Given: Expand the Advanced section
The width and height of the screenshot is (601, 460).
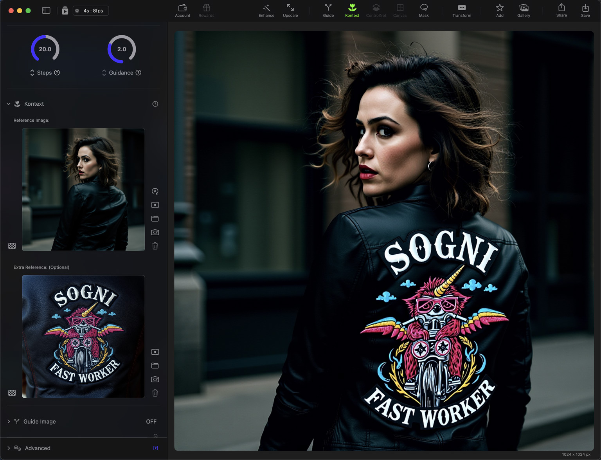Looking at the screenshot, I should 9,448.
